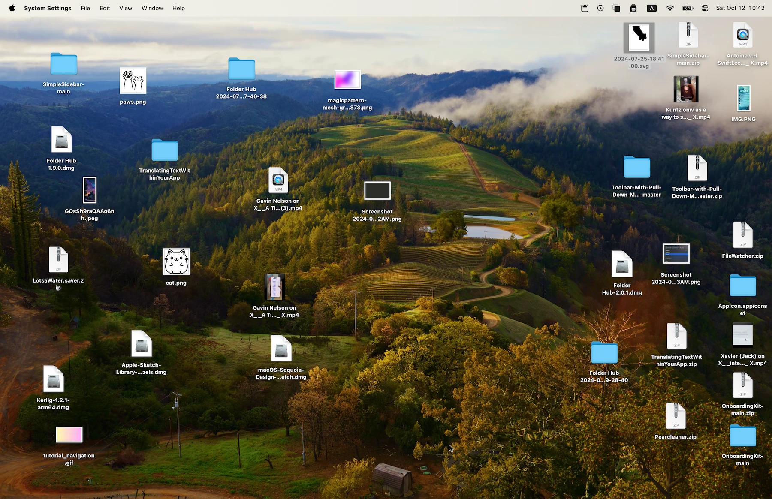
Task: Select the cat.png file
Action: pos(176,262)
